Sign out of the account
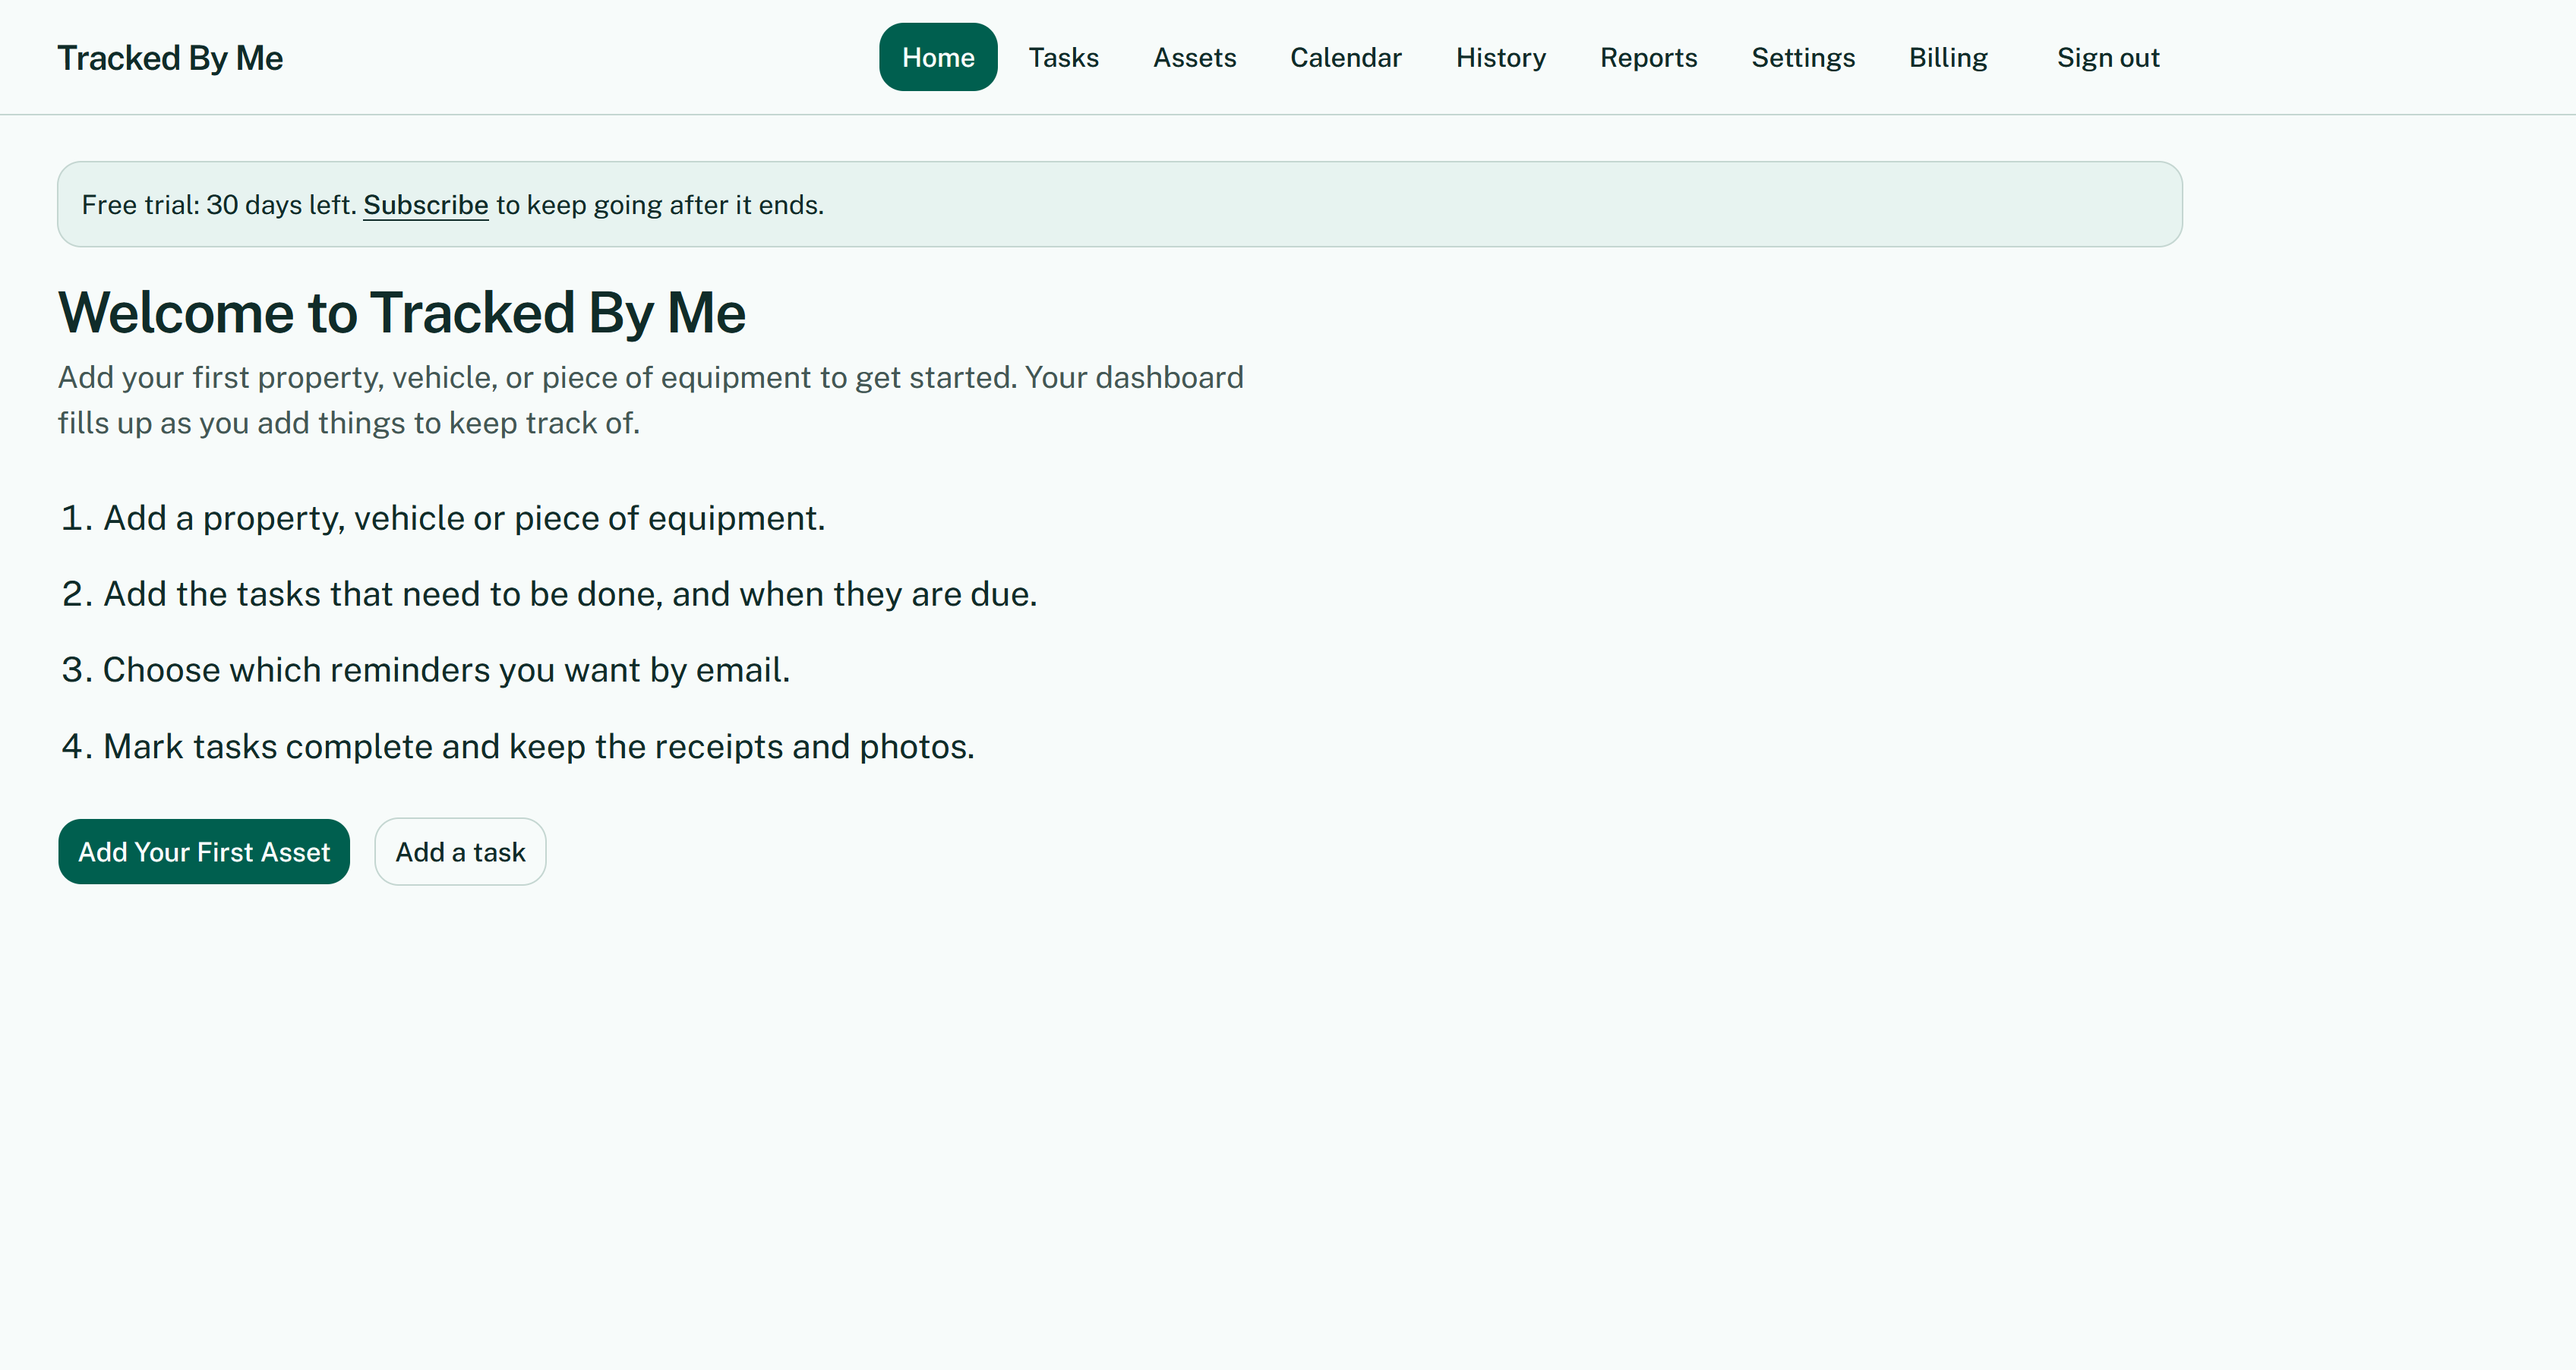The width and height of the screenshot is (2576, 1370). (2107, 57)
